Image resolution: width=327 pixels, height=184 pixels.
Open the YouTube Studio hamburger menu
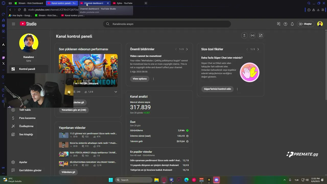pos(13,24)
